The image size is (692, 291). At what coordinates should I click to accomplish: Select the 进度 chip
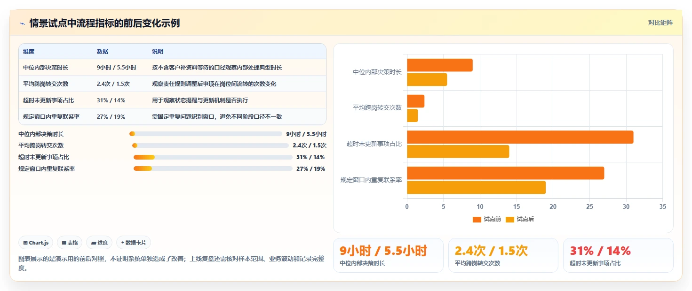coord(99,243)
